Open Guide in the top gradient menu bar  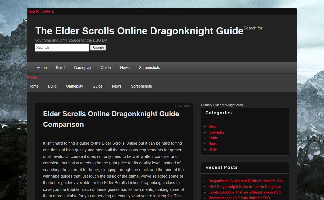click(106, 68)
